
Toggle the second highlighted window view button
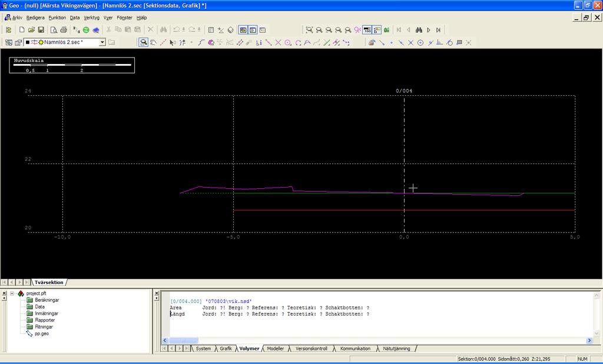coord(253,30)
